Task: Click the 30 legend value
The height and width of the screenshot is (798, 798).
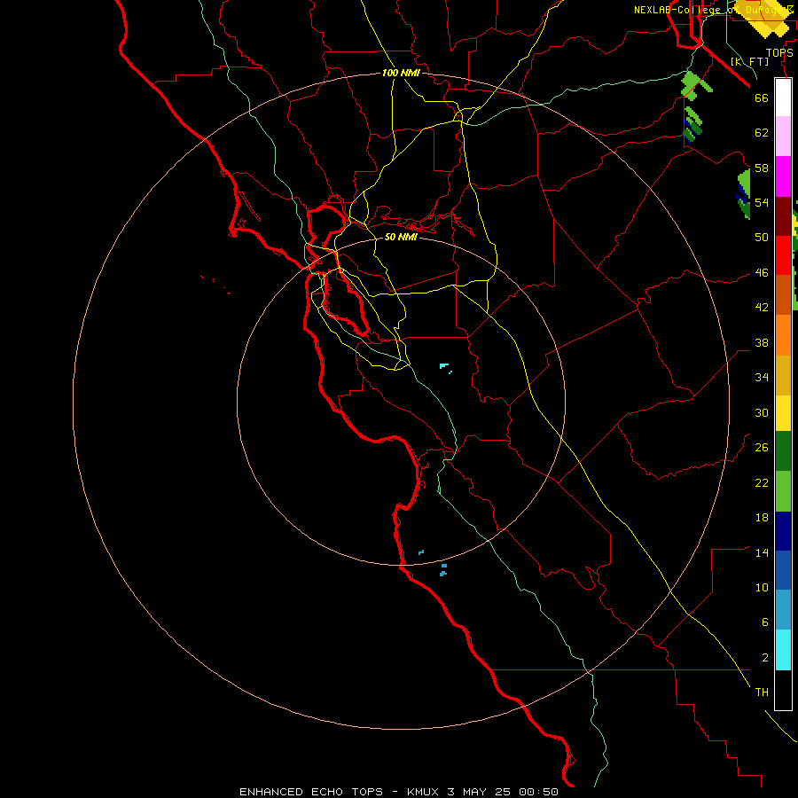Action: click(762, 412)
